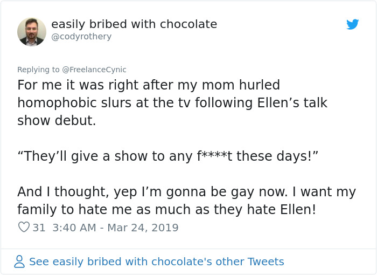This screenshot has height=275, width=377.
Task: Click the Twitter bird logo
Action: [x=352, y=24]
